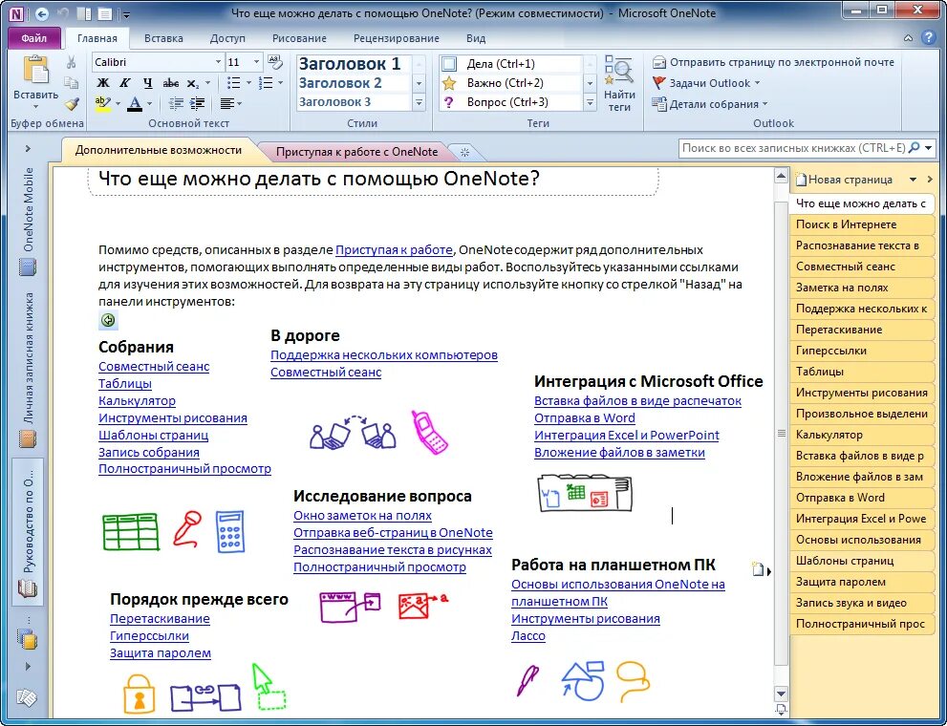Apply strikethrough formatting icon
This screenshot has width=947, height=726.
tap(171, 83)
